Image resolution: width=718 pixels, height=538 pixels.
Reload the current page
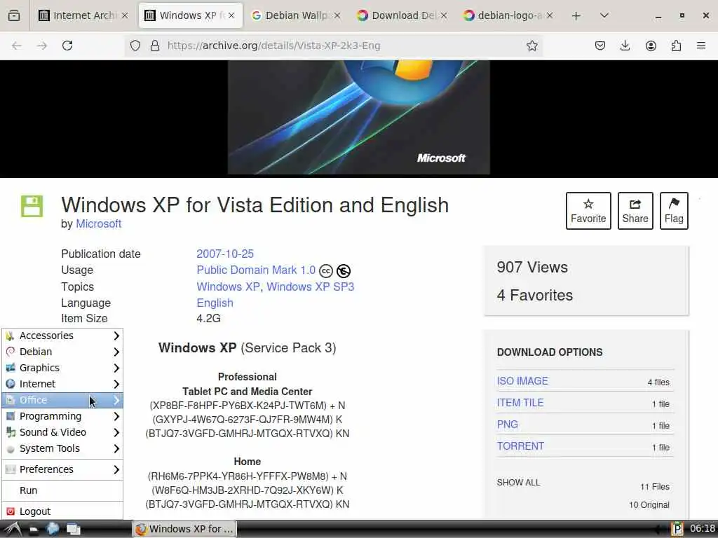(67, 46)
